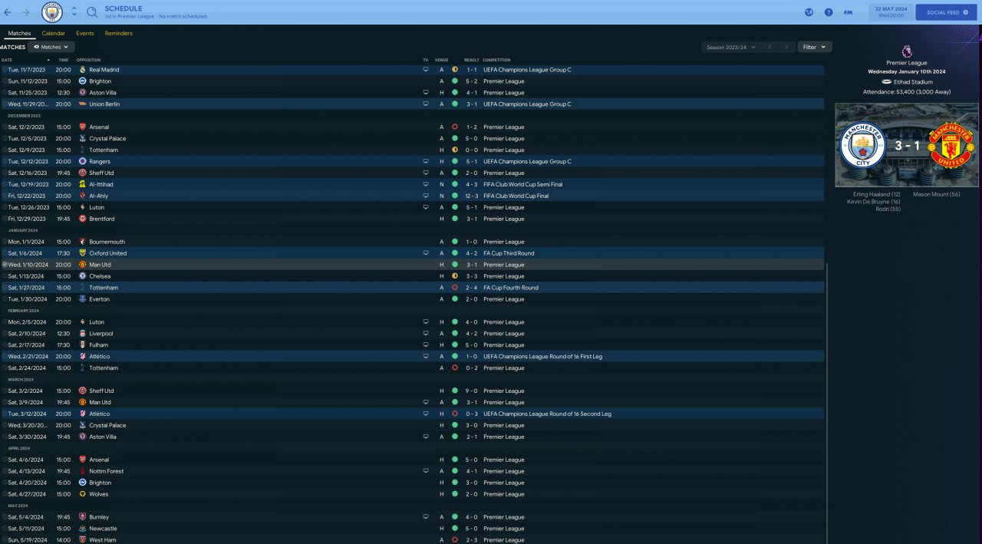982x544 pixels.
Task: Open the Season 2023/24 dropdown
Action: (730, 47)
